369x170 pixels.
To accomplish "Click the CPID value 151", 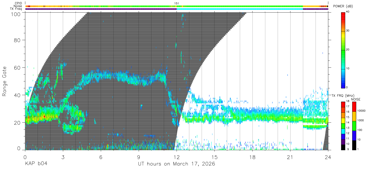I will 177,3.
